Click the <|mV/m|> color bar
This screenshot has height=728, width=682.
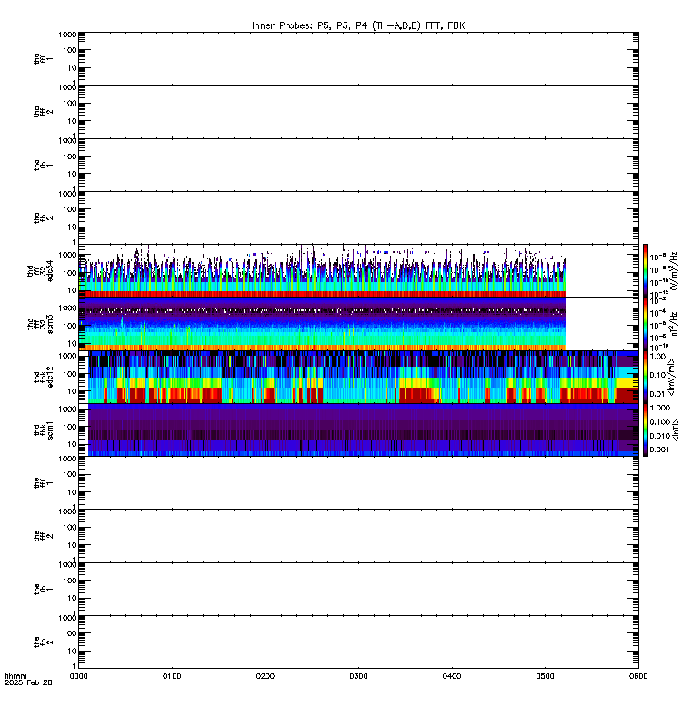pyautogui.click(x=646, y=377)
